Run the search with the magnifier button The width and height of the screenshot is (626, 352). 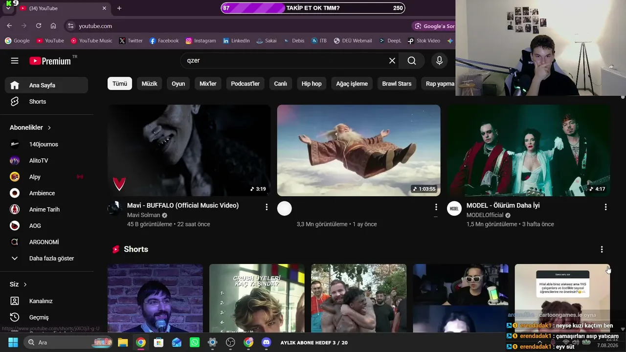coord(412,61)
